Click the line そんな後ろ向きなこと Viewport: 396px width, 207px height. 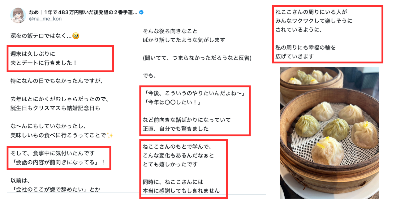(x=170, y=31)
